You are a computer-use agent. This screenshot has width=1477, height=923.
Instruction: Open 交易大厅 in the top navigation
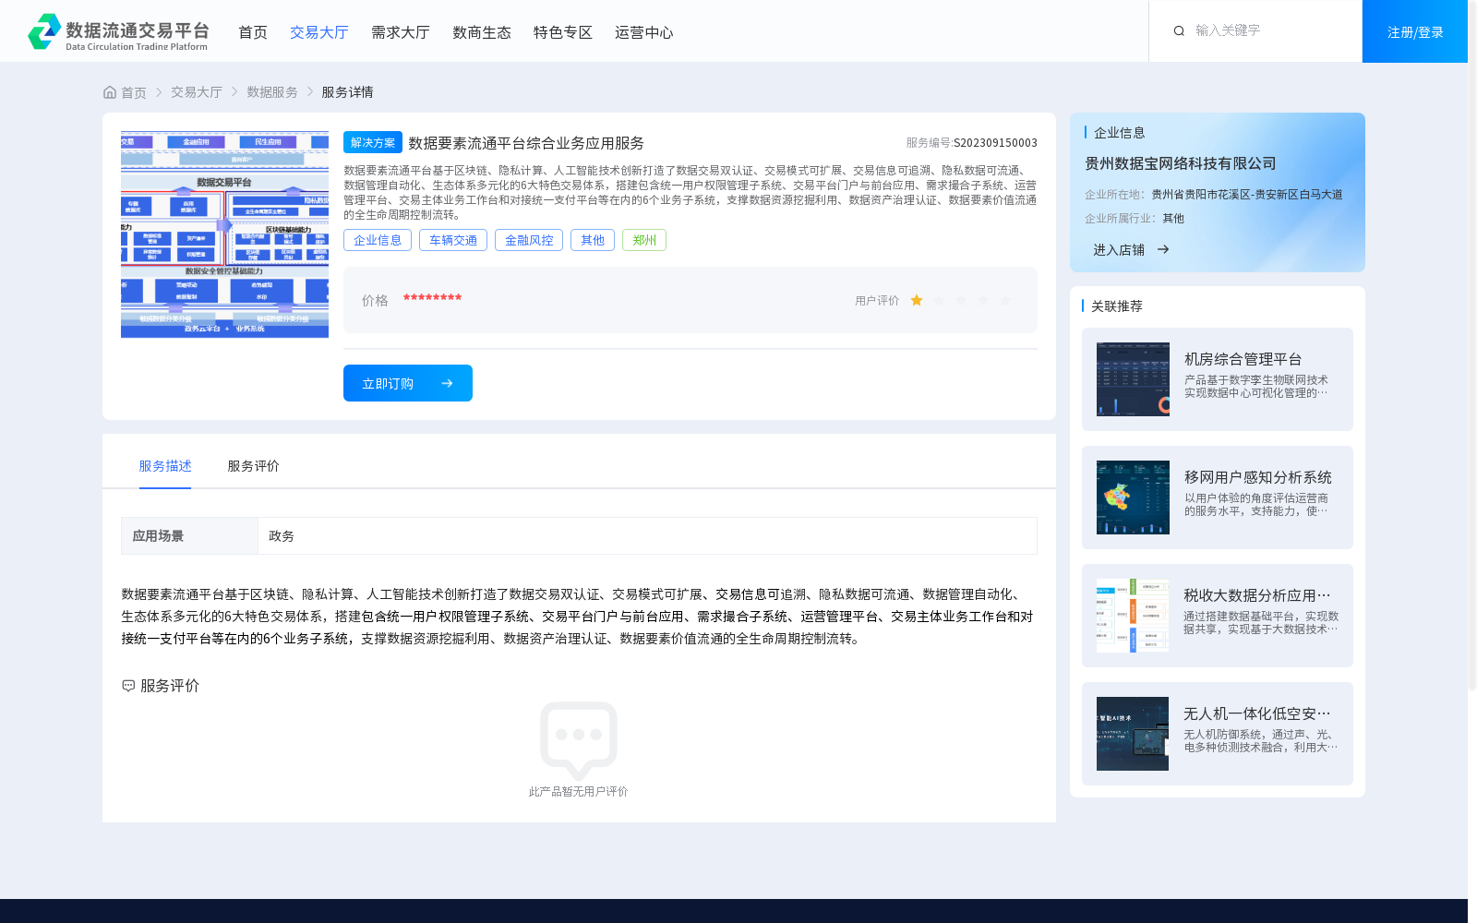(319, 32)
